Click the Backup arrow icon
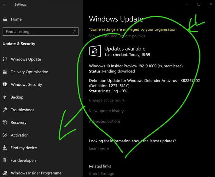Screen dimensions: 215x177 coord(5,97)
